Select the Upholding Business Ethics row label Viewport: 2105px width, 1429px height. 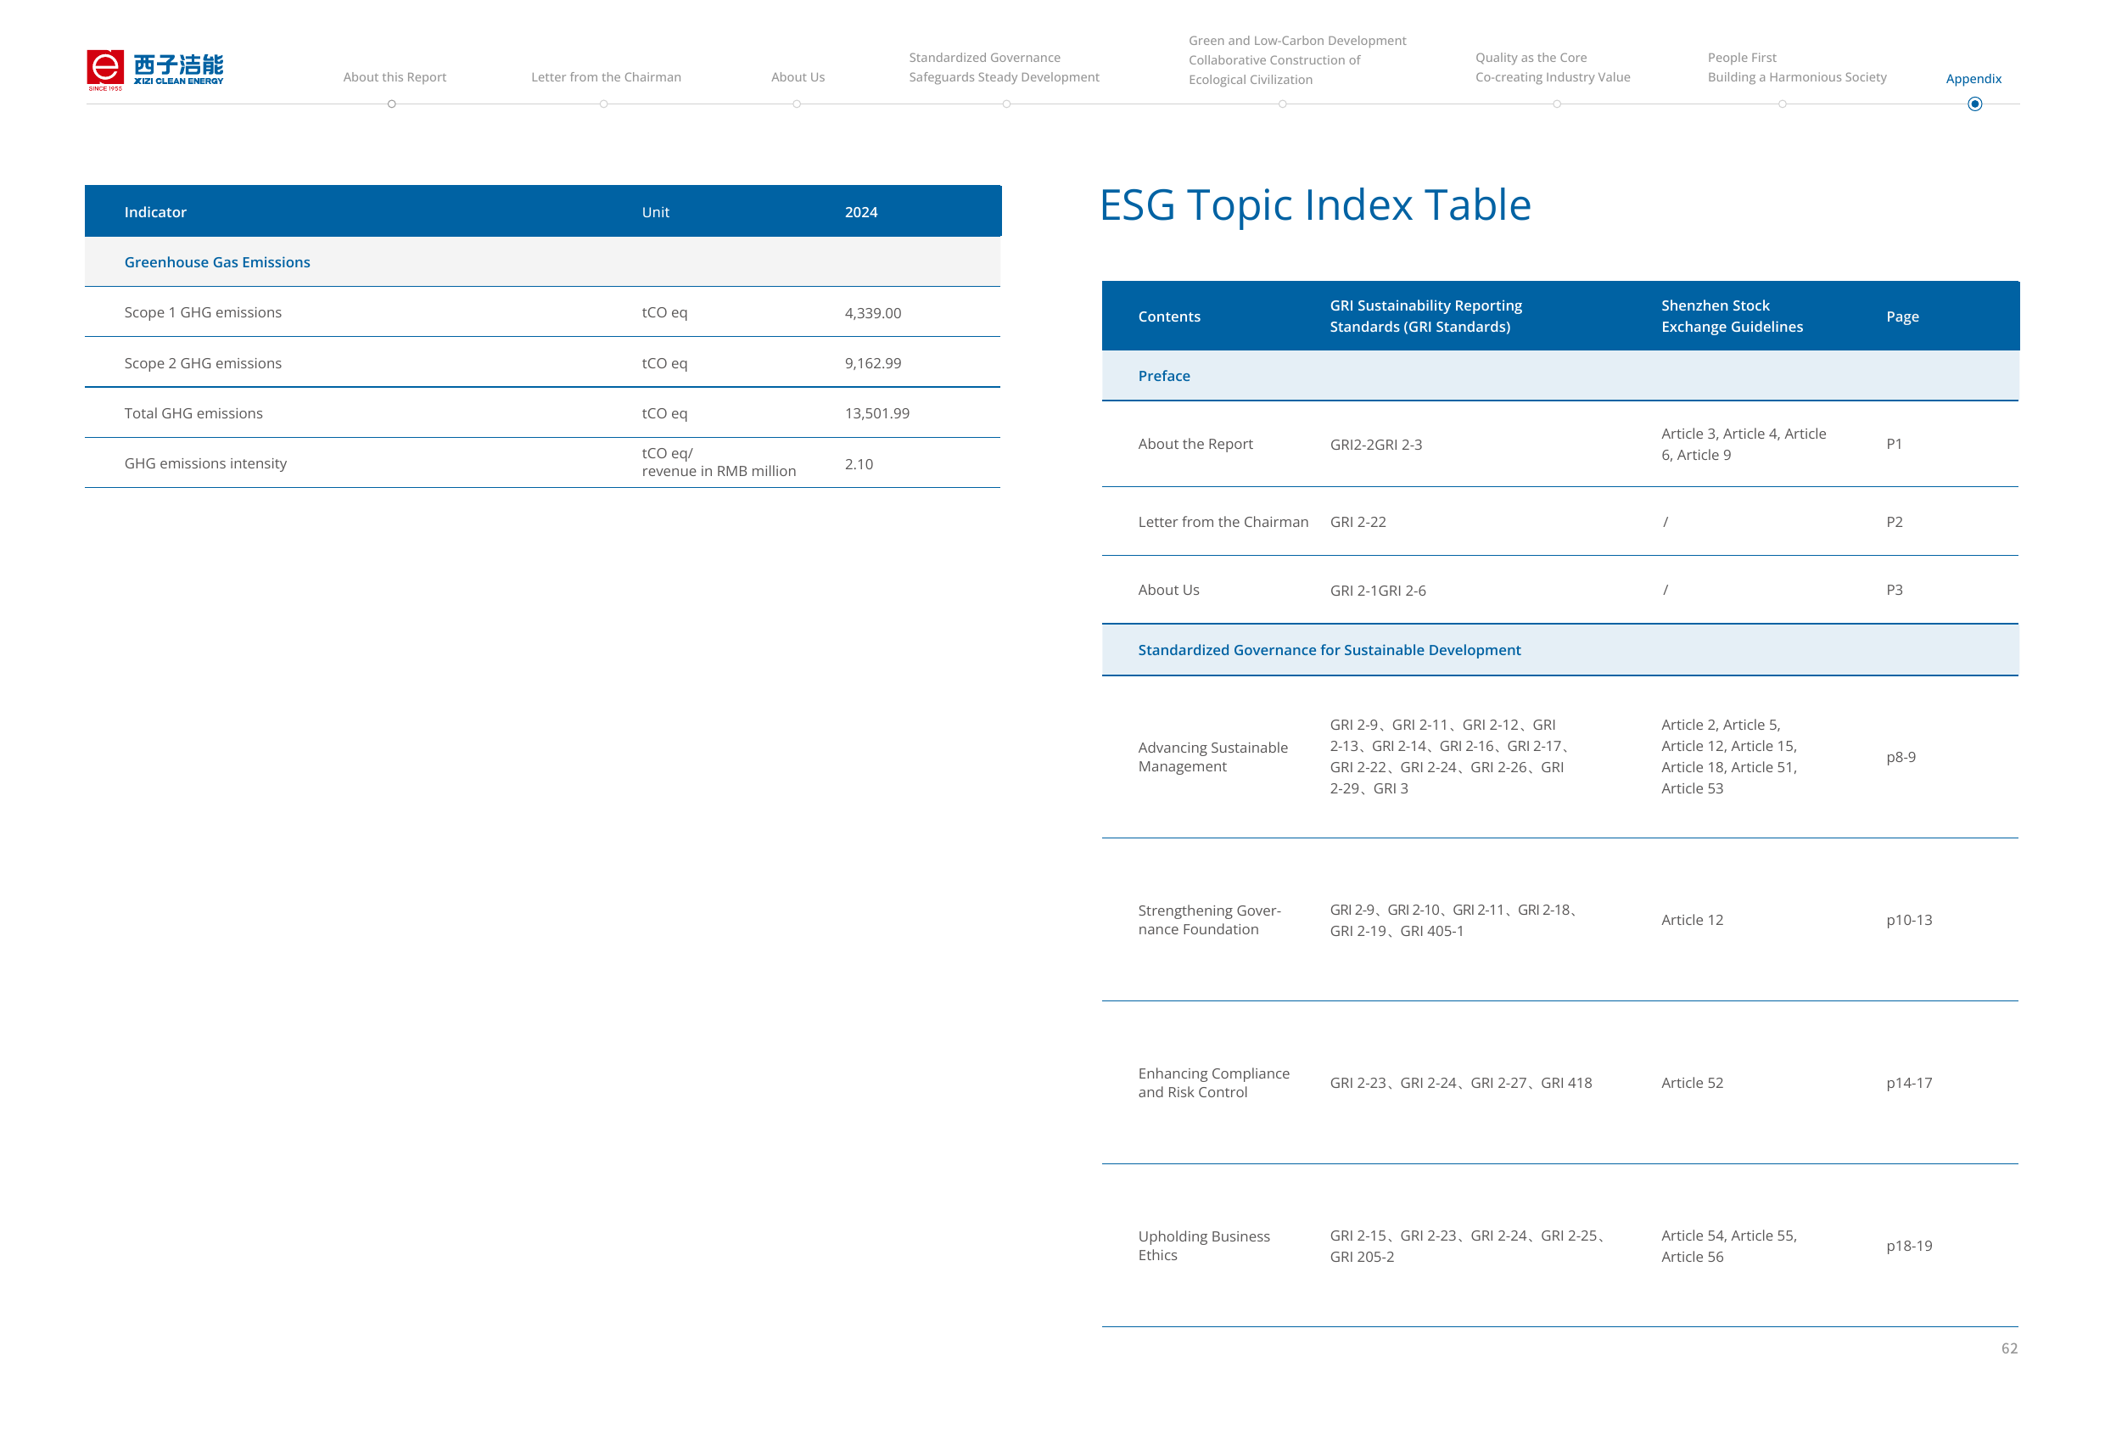pyautogui.click(x=1204, y=1246)
